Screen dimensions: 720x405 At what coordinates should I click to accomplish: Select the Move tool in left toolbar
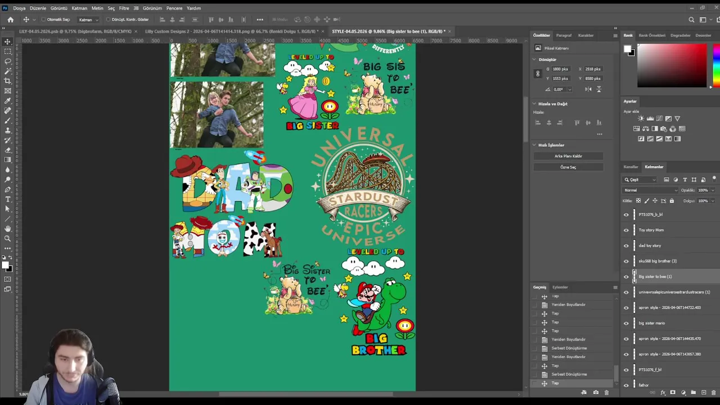pos(8,42)
